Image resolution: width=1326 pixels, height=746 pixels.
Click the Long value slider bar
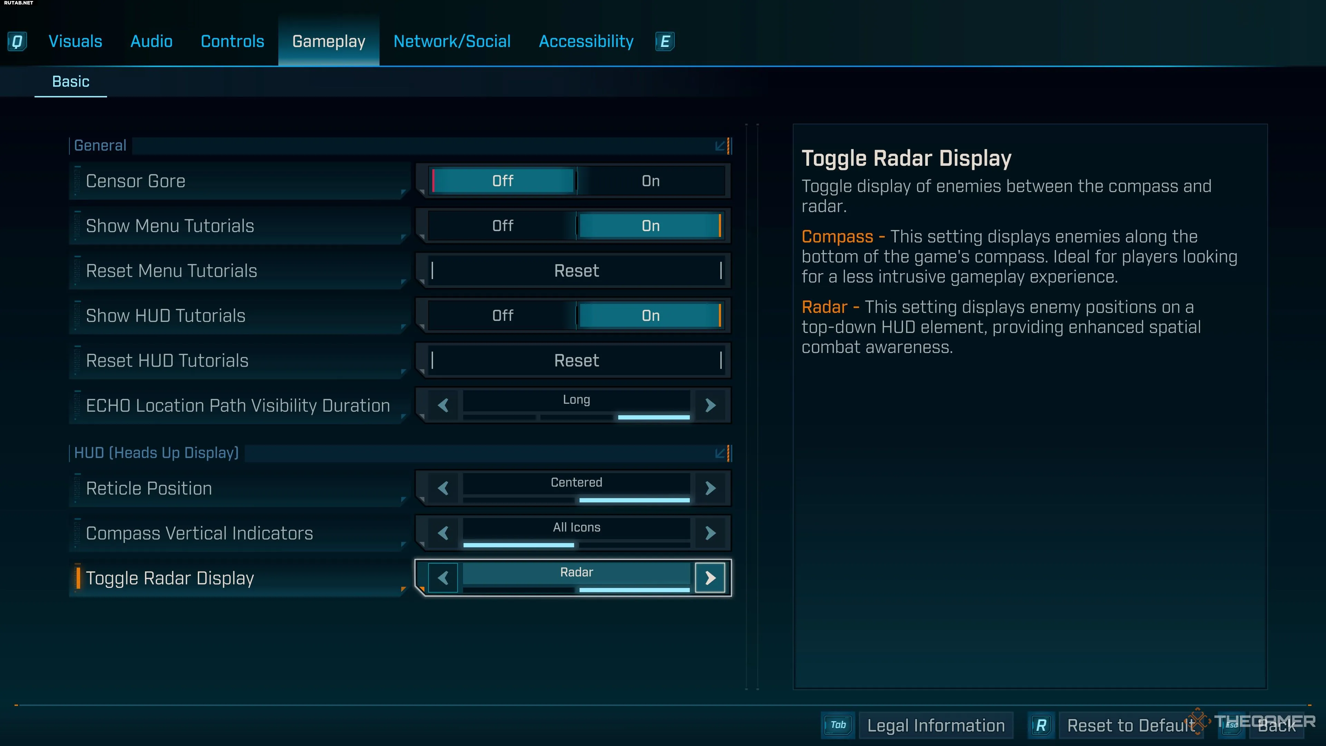tap(577, 405)
